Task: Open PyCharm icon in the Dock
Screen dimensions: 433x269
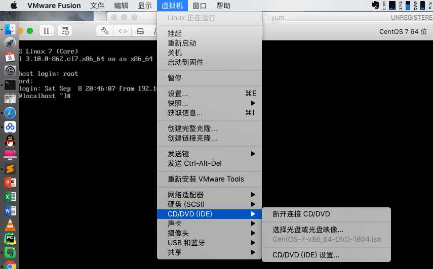Action: tap(10, 239)
